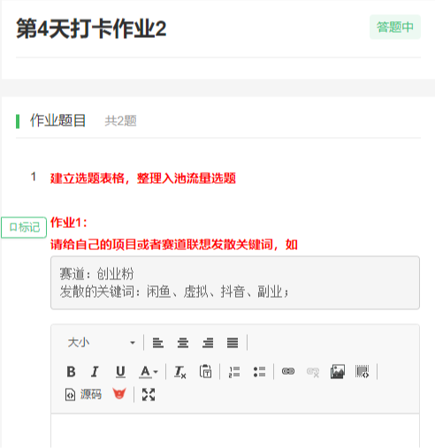Toggle bold formatting in editor toolbar
This screenshot has width=435, height=448.
pyautogui.click(x=71, y=372)
